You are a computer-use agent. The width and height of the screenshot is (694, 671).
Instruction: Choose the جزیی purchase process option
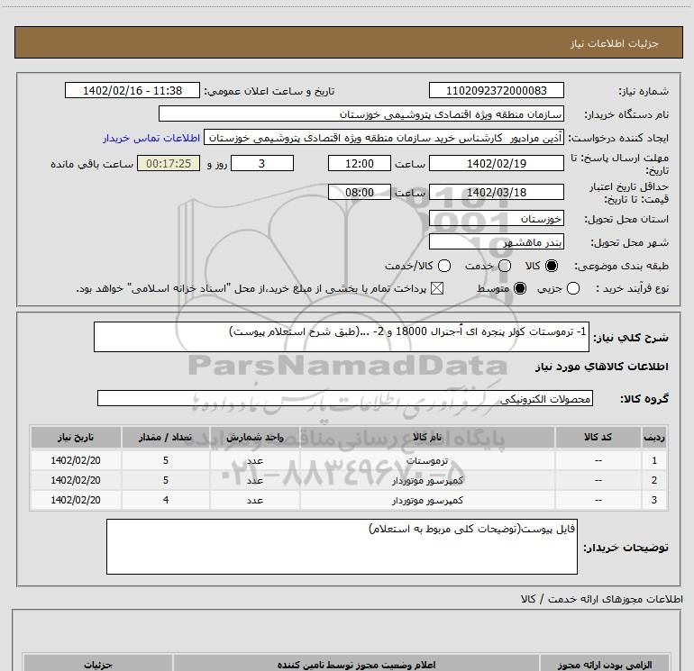click(x=573, y=288)
